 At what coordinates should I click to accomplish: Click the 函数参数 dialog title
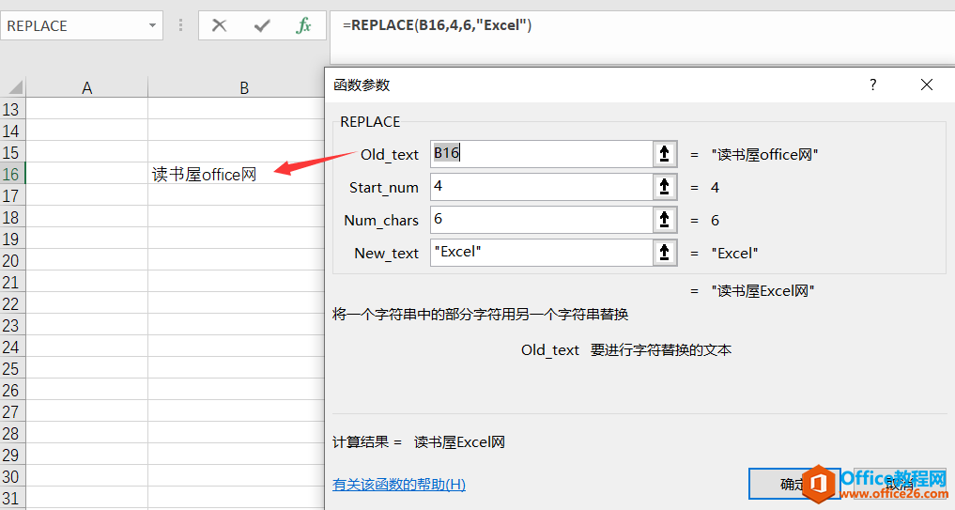pos(362,85)
